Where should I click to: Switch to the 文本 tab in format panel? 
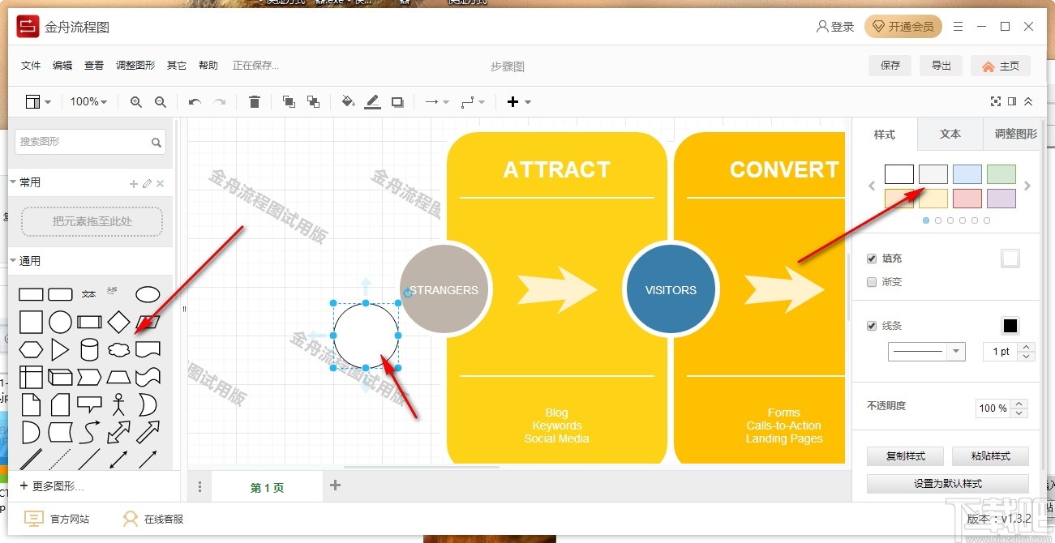coord(950,135)
